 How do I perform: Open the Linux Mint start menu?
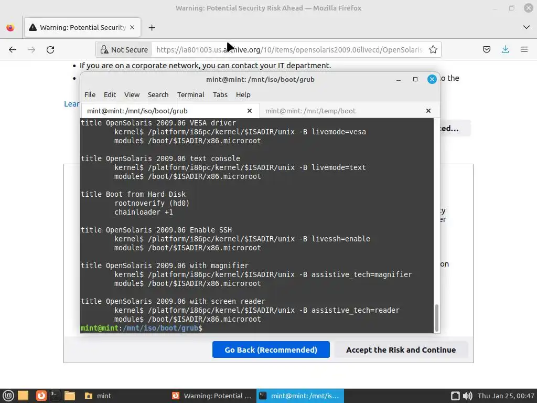coord(8,396)
